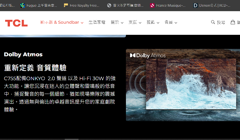Click the Fugue bookmark favicon
Image resolution: width=240 pixels, height=140 pixels.
pyautogui.click(x=23, y=5)
